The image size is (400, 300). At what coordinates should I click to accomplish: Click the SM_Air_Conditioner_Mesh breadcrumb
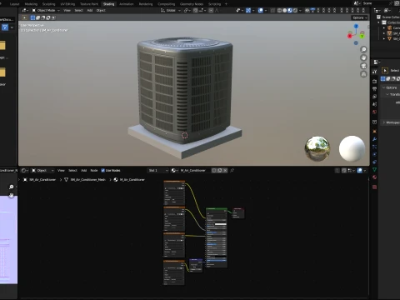[x=87, y=180]
